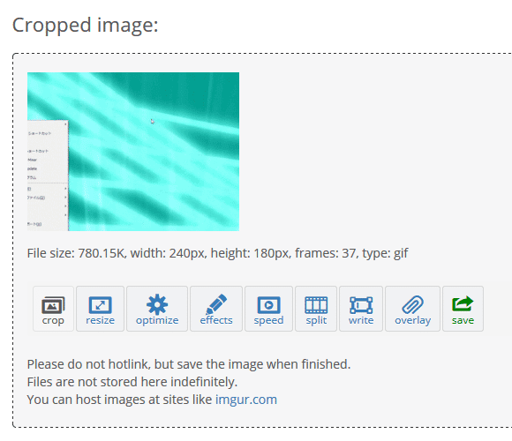Open the crop tool

pos(53,309)
